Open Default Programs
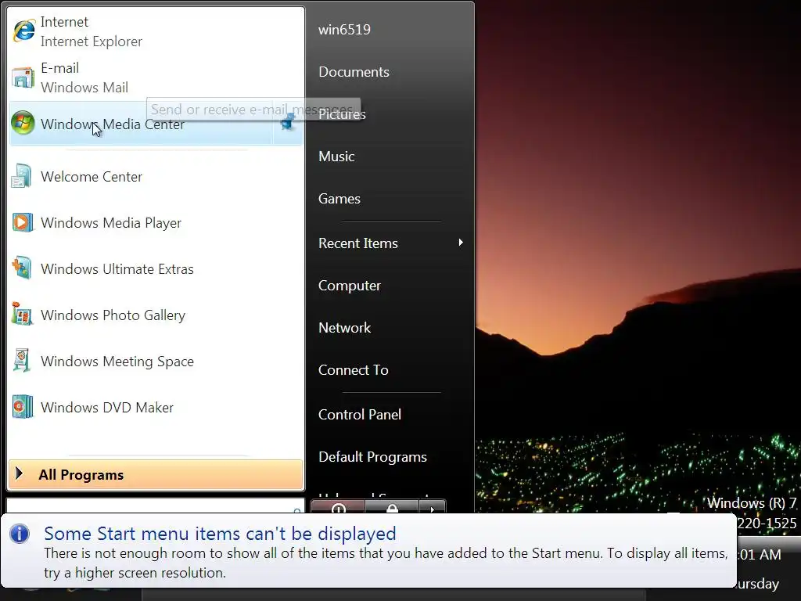 click(x=372, y=457)
